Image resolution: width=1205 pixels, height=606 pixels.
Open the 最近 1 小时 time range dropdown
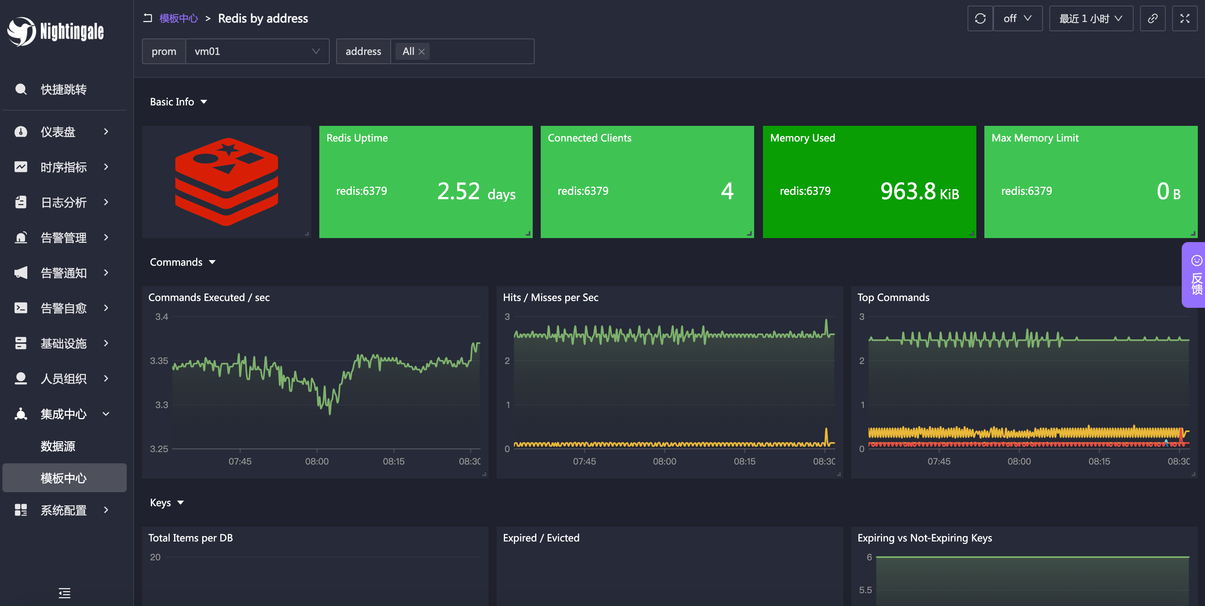point(1090,19)
